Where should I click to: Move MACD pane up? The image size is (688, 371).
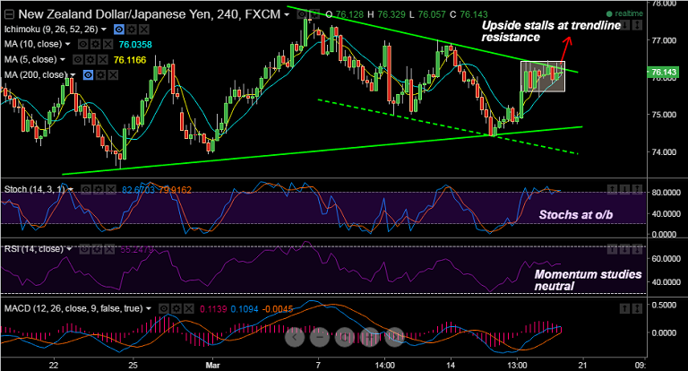click(x=624, y=308)
